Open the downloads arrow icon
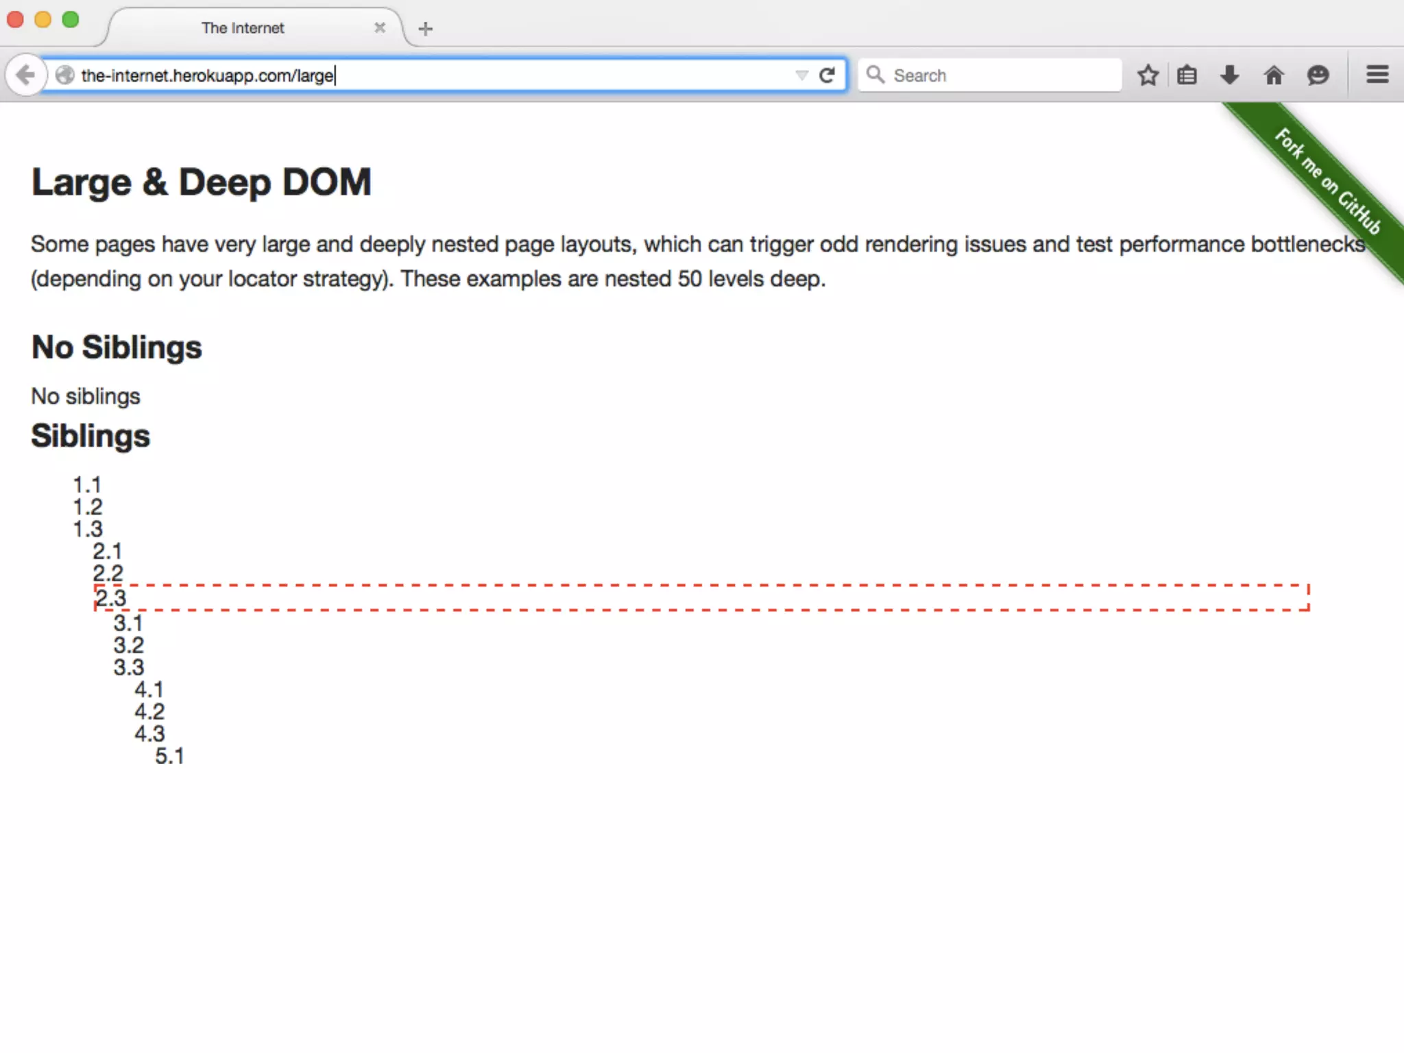 point(1230,75)
